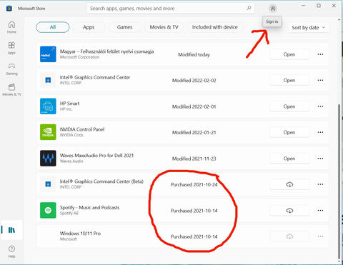
Task: Open Waves MaxxAudio Pro for Dell 2021
Action: coord(289,159)
